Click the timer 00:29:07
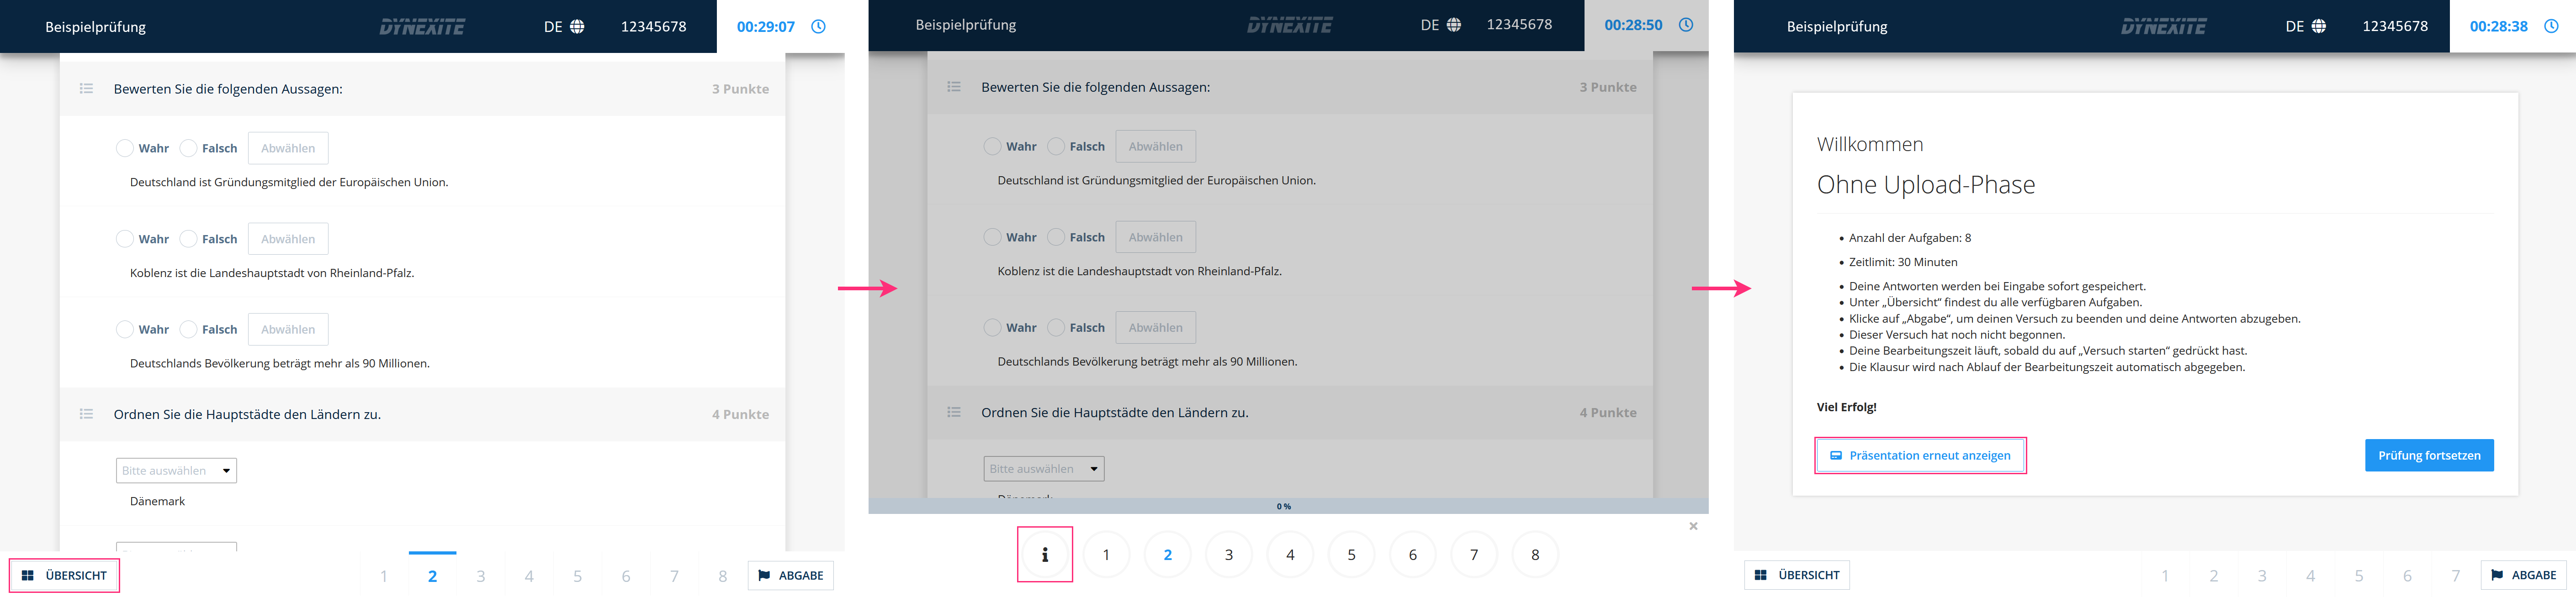 tap(766, 27)
